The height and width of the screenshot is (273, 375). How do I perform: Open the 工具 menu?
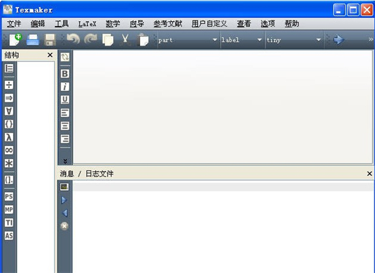(x=62, y=24)
